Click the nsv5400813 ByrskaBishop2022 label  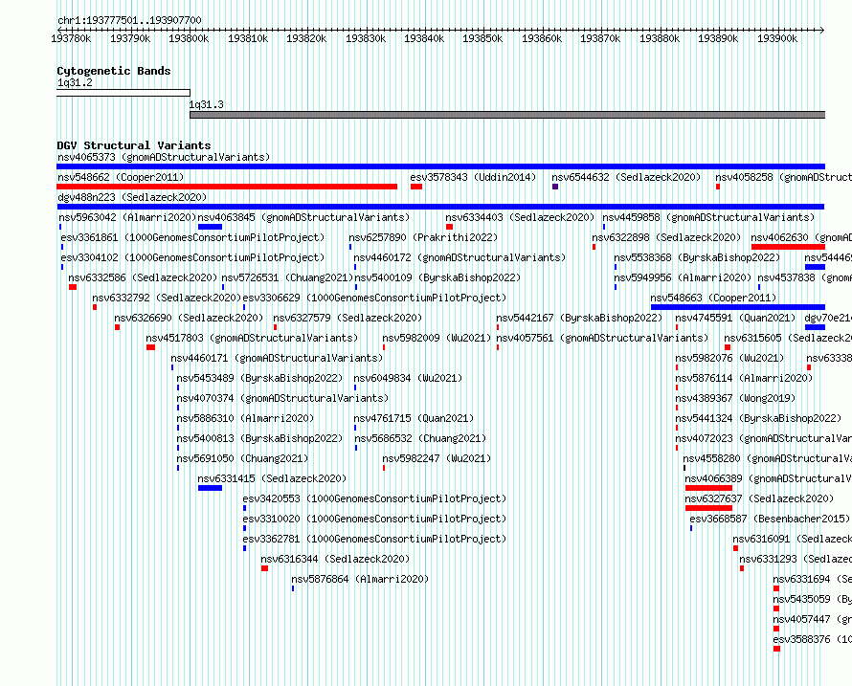point(259,438)
